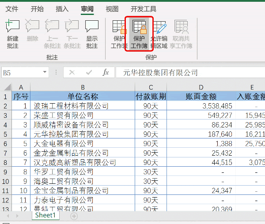Switch to the 开始 (Home) ribbon tab
Viewport: 265px width, 224px height.
click(37, 9)
